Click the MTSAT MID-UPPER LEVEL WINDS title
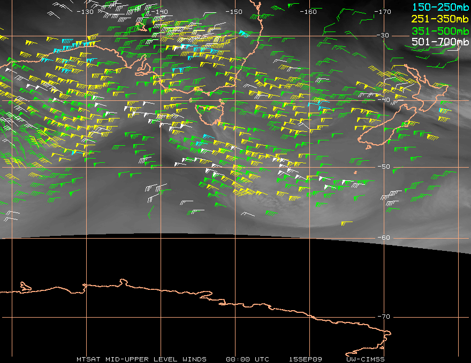471x363 pixels. (141, 359)
